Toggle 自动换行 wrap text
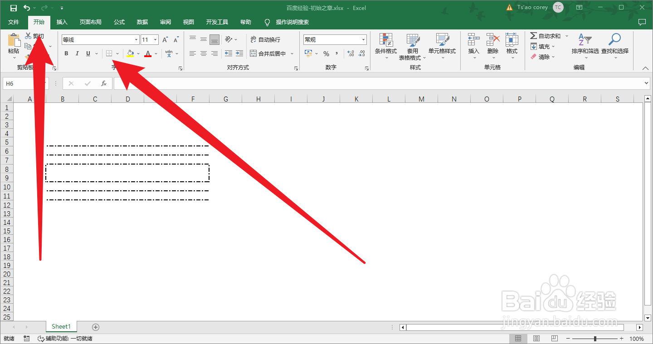 pyautogui.click(x=265, y=40)
